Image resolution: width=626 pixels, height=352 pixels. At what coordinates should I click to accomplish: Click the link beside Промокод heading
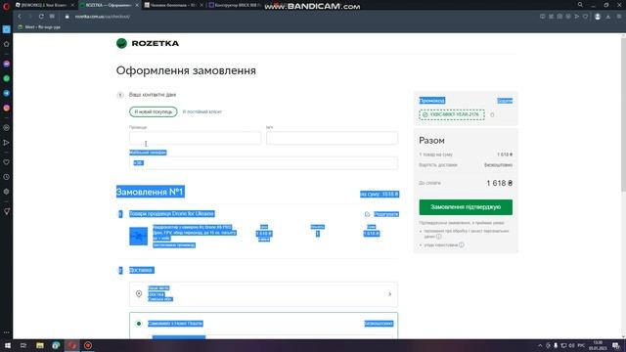505,101
